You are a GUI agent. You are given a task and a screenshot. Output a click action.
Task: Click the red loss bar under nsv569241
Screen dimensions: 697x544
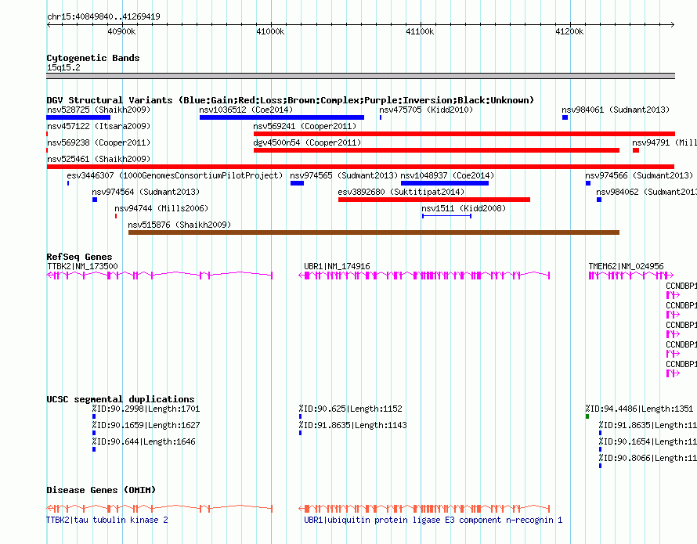tap(464, 134)
